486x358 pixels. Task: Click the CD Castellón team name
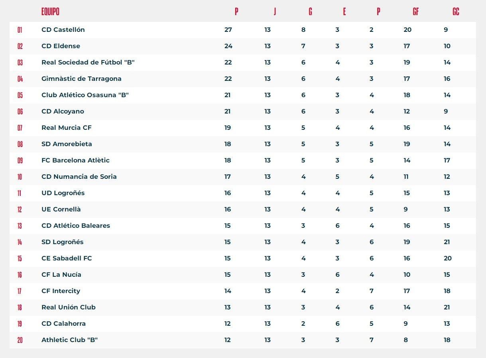coord(63,30)
